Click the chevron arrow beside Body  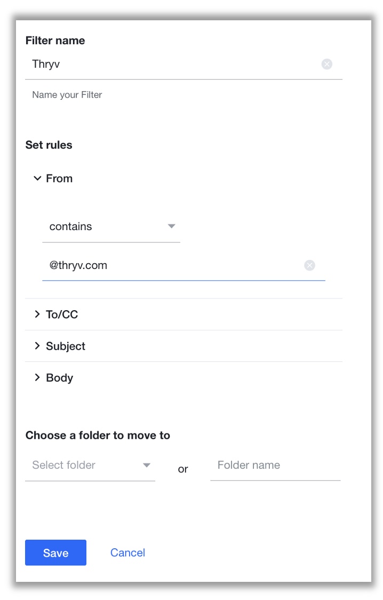click(37, 377)
